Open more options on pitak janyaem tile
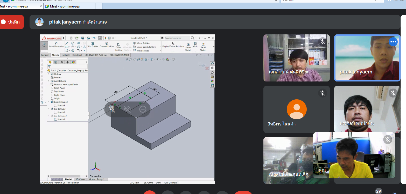Viewport: 406px width, 194px height. (393, 42)
